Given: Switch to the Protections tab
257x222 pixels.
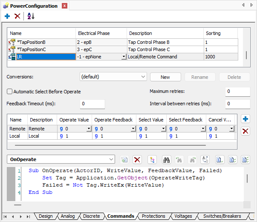Looking at the screenshot, I should coord(153,216).
